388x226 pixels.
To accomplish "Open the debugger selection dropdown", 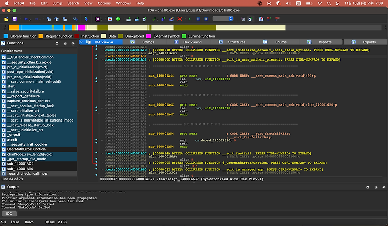I will [x=223, y=19].
